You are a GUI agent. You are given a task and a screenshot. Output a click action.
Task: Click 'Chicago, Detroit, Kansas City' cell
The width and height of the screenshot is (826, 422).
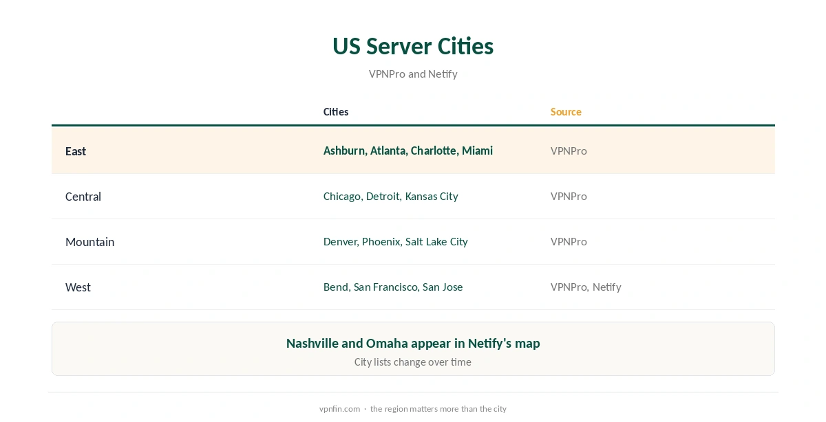[x=390, y=196]
